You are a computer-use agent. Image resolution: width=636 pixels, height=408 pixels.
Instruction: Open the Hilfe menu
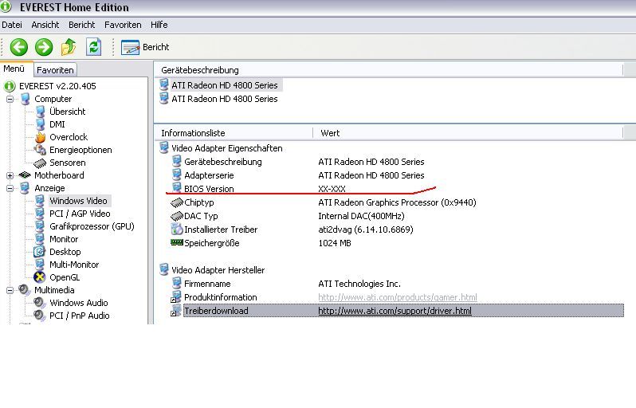[159, 25]
